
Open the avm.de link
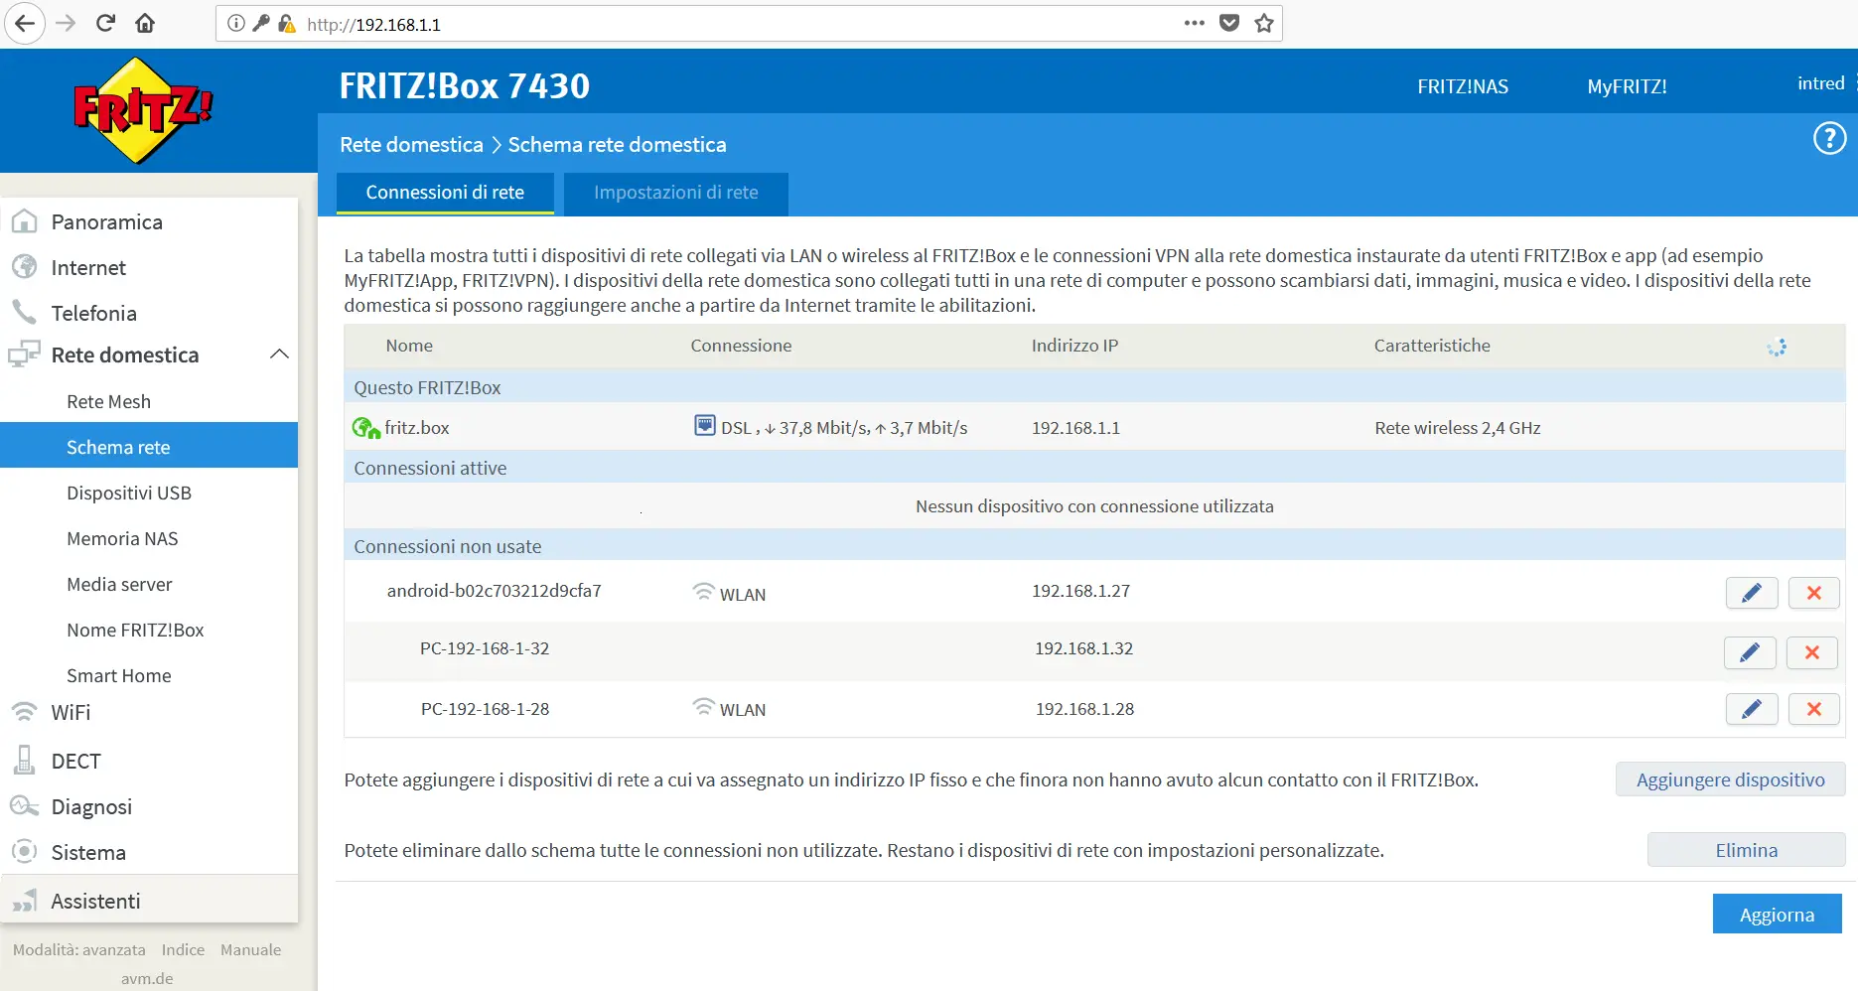[x=147, y=978]
